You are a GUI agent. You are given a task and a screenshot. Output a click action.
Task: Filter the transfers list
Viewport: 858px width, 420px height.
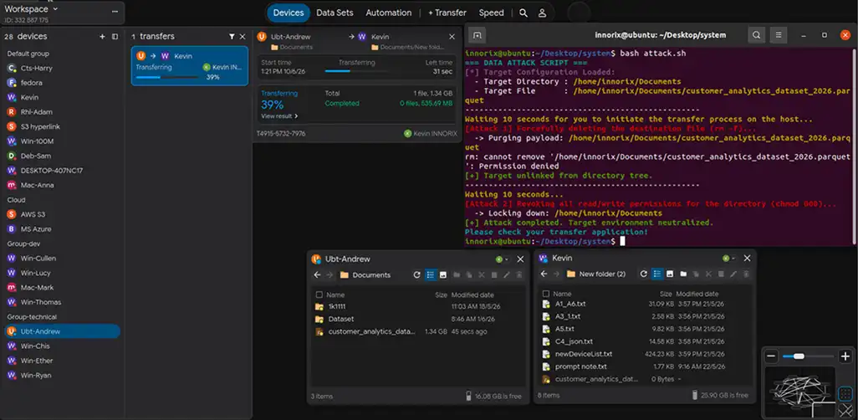(232, 37)
